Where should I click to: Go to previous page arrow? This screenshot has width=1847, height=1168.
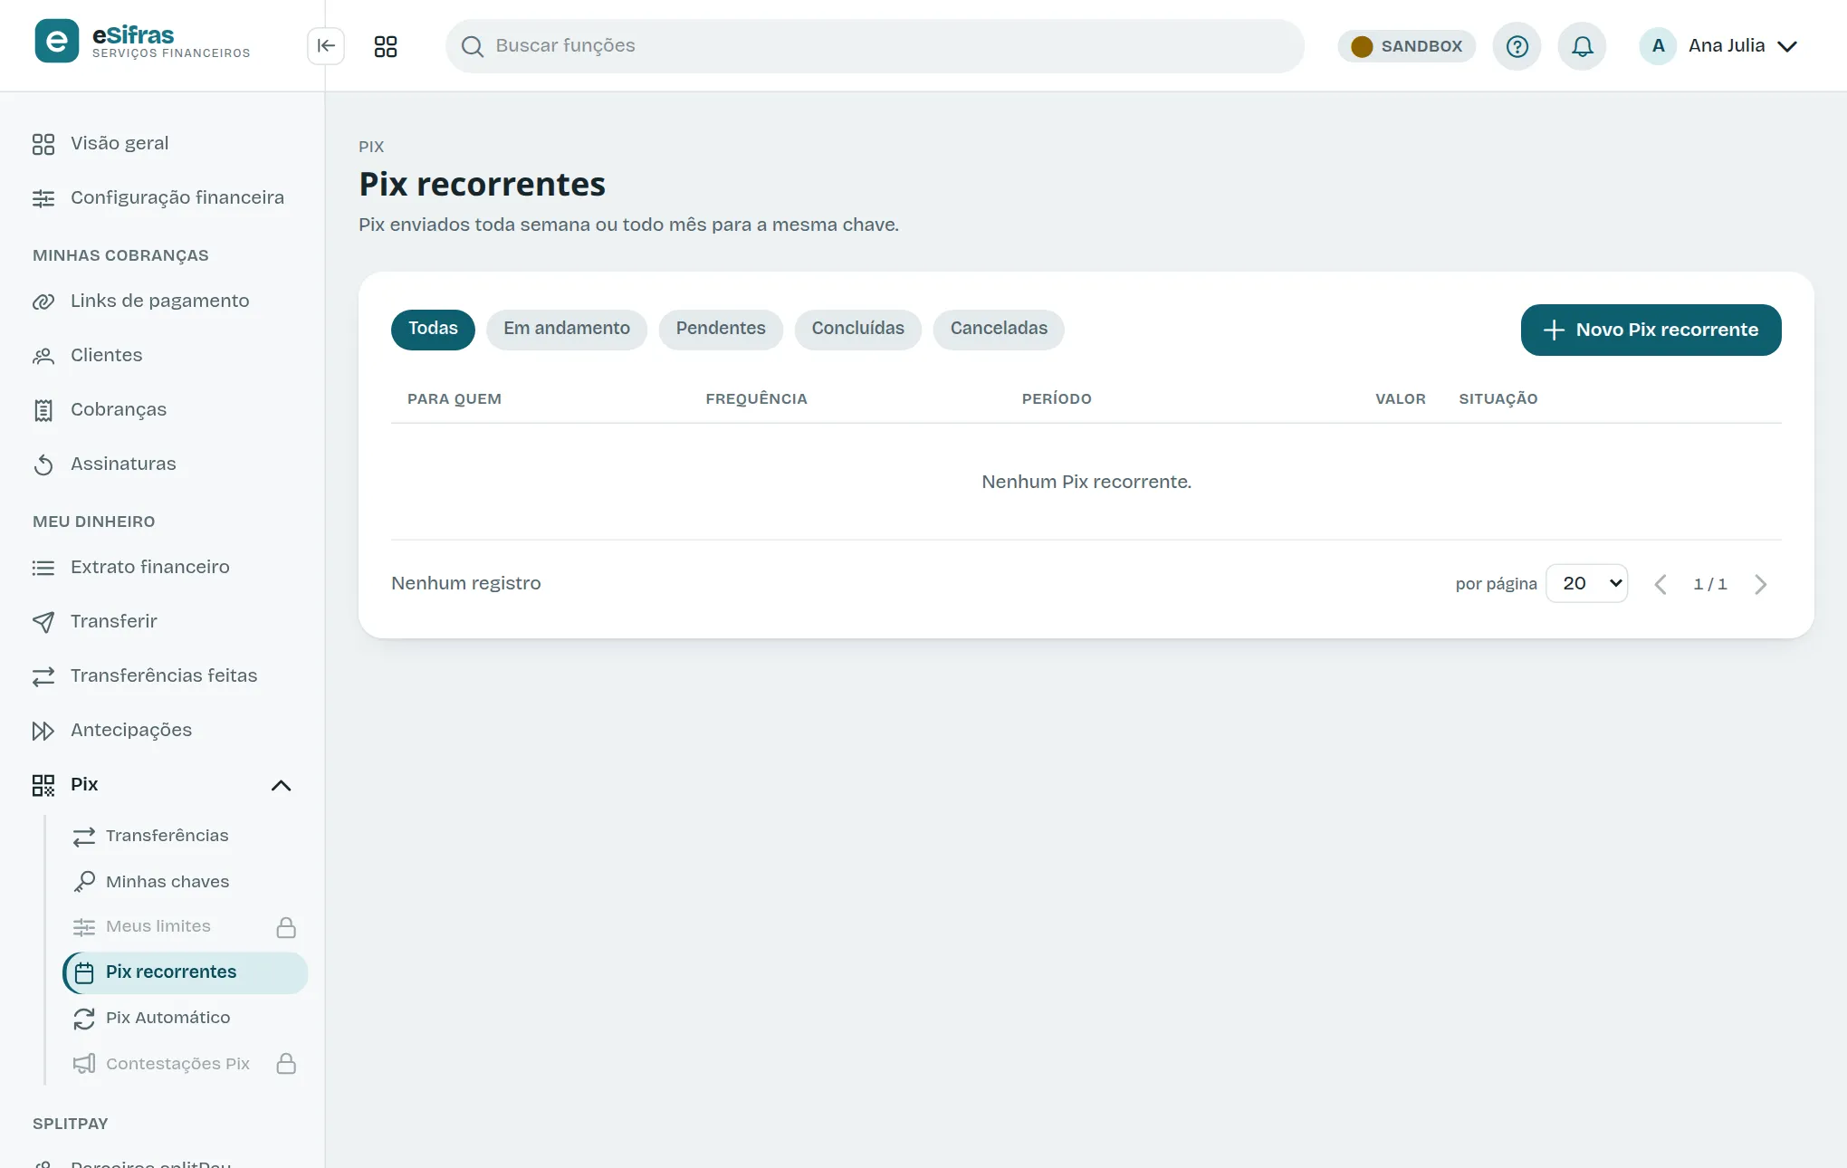click(1660, 584)
